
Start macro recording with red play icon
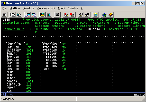pyautogui.click(x=66, y=15)
